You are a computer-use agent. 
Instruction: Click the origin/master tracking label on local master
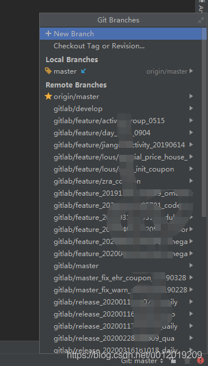tap(167, 71)
